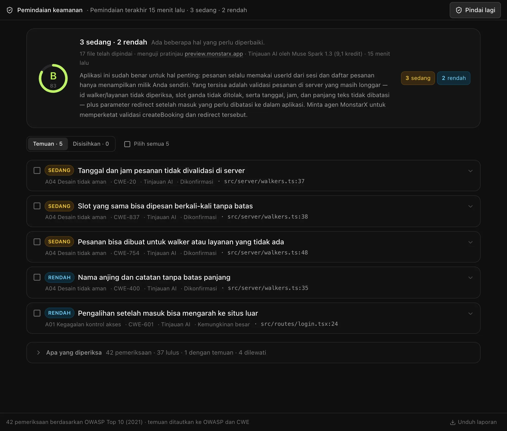Screen dimensions: 507x431
Task: Click the Kemungkinan besar confidence label
Action: (224, 325)
